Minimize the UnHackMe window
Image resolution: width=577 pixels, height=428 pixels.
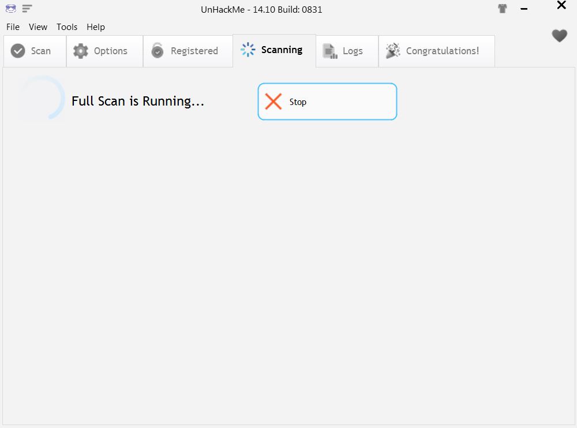524,9
